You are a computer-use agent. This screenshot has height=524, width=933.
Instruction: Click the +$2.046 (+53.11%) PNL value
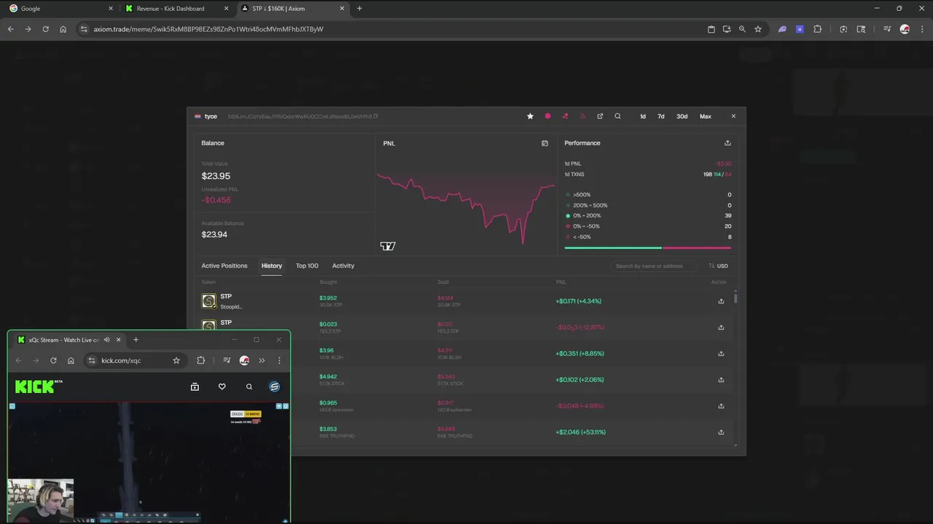[580, 432]
